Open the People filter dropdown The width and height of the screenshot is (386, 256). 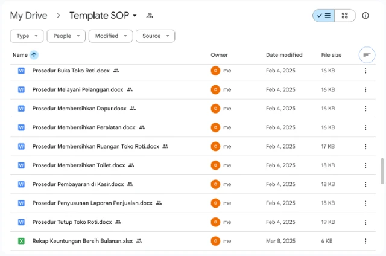[x=66, y=36]
